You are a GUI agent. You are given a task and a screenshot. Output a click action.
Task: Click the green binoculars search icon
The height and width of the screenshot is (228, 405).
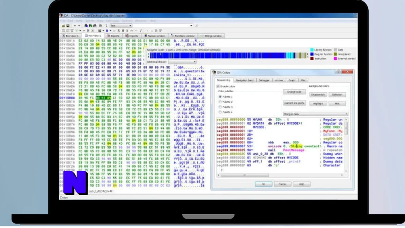[x=91, y=26]
